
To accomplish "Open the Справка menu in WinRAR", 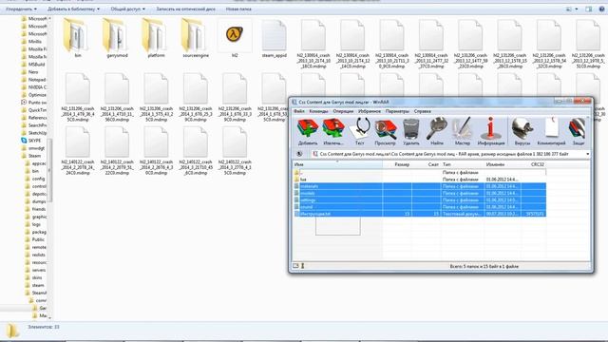I will pos(422,111).
